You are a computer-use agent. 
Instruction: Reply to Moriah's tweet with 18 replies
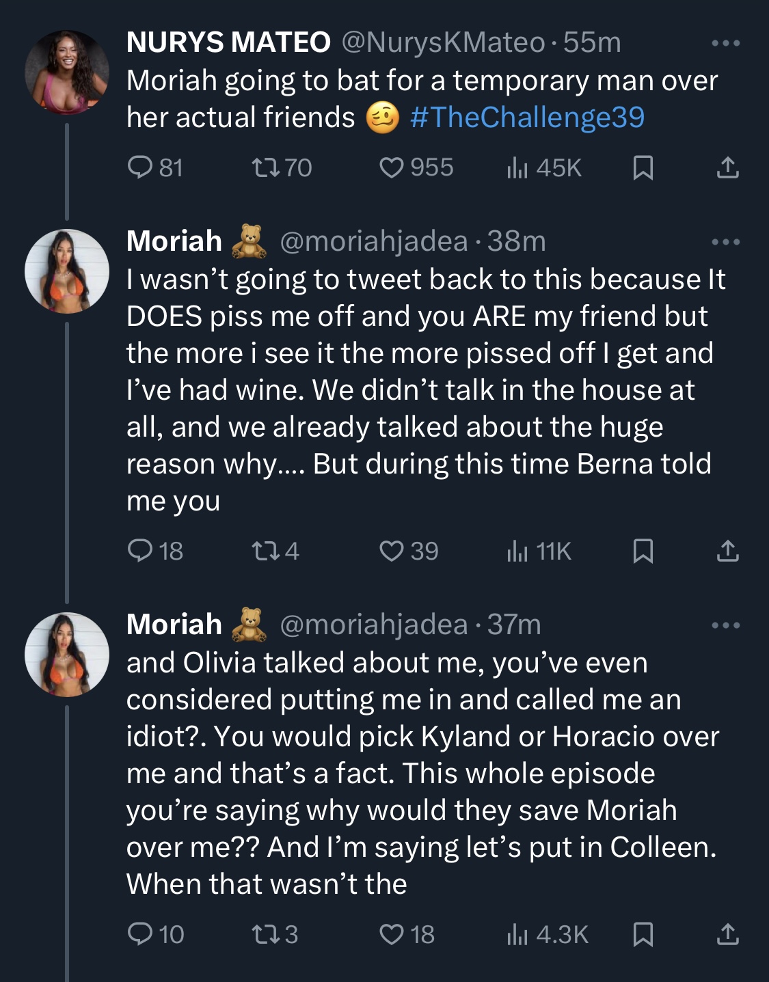click(155, 551)
